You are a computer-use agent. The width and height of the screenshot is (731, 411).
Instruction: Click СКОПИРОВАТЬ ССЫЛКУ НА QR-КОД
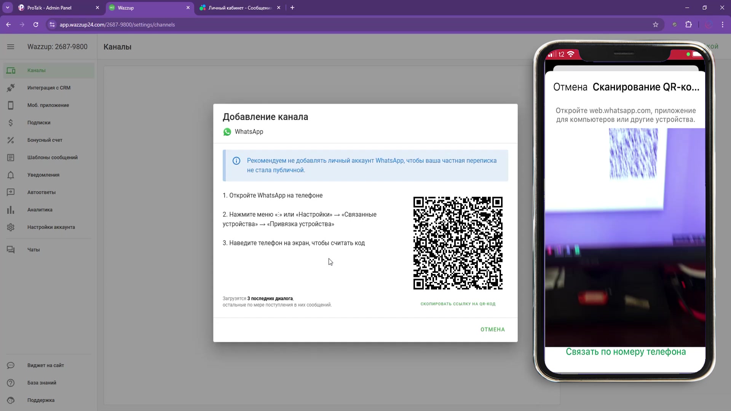(x=458, y=304)
